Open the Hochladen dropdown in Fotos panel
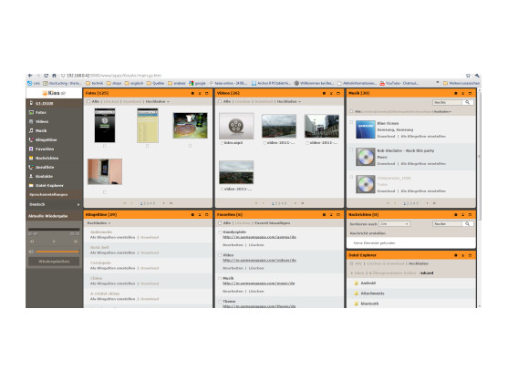This screenshot has height=381, width=508. 157,102
